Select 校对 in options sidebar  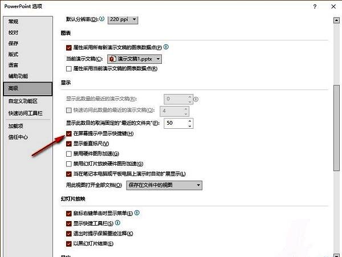[x=28, y=32]
